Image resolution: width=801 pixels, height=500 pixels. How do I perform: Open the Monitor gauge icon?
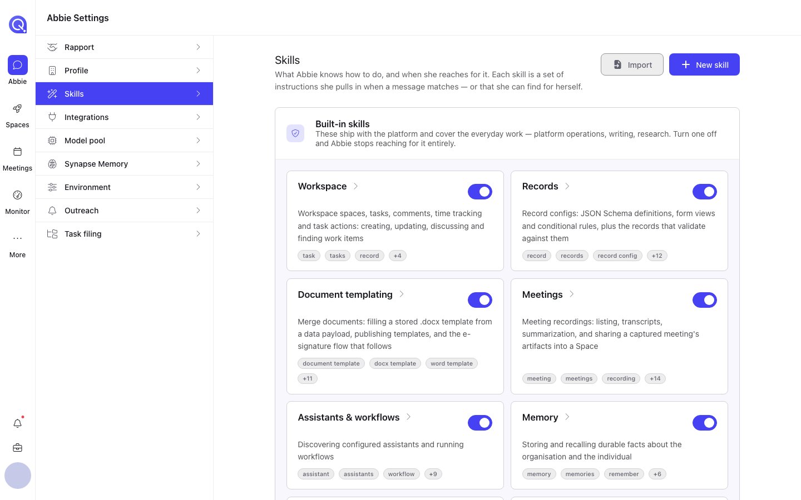(18, 195)
